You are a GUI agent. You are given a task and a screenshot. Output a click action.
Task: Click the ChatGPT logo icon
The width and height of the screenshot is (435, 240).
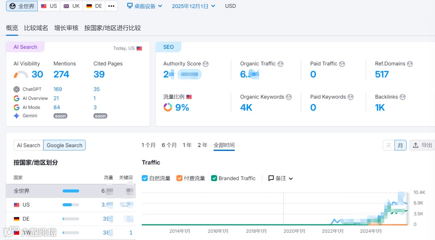click(x=17, y=89)
